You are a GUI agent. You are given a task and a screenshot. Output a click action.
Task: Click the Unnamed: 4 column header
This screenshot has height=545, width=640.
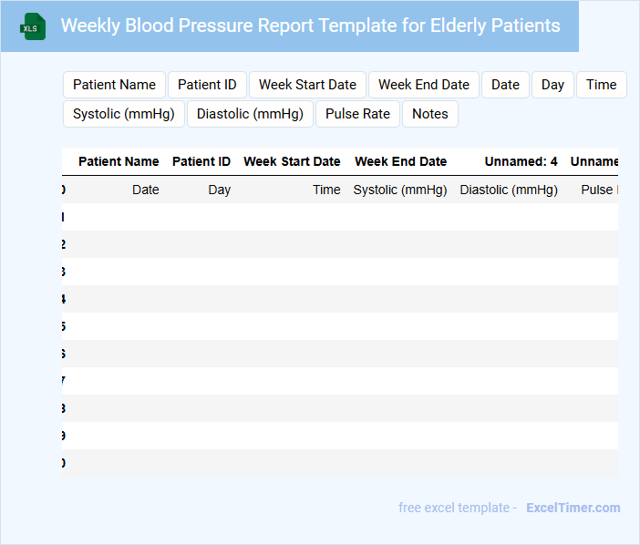click(x=521, y=161)
